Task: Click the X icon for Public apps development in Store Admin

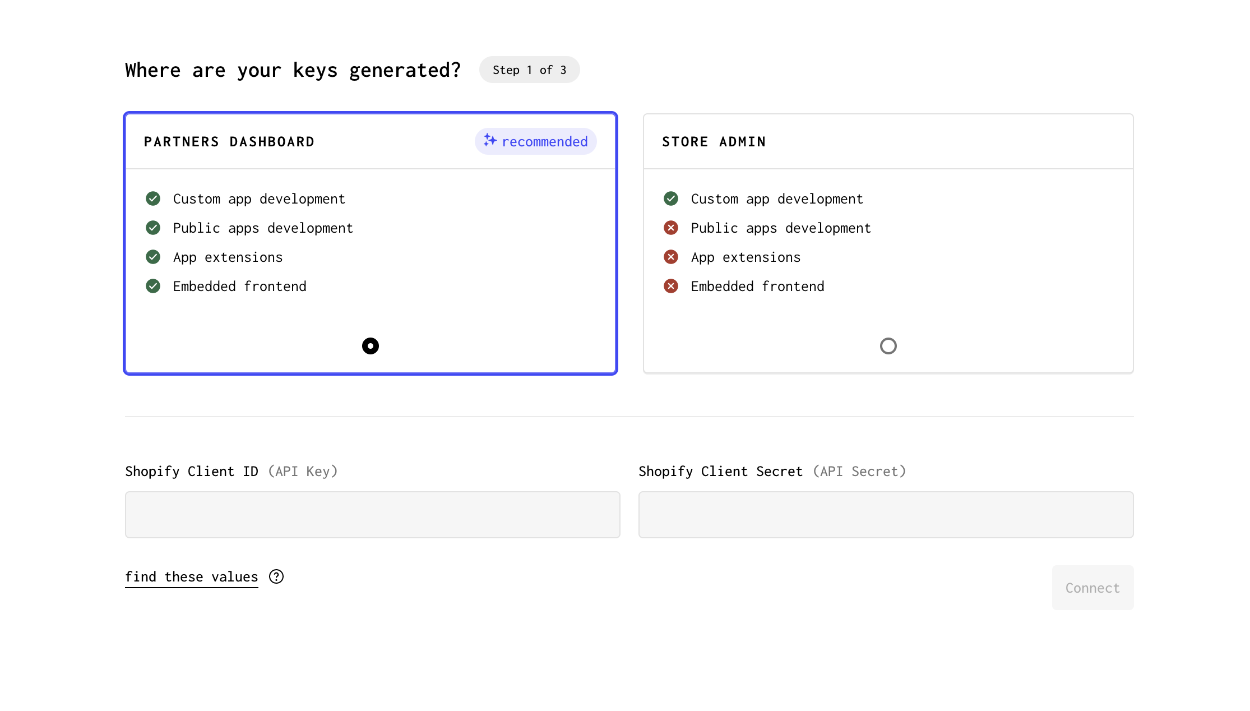Action: [x=672, y=228]
